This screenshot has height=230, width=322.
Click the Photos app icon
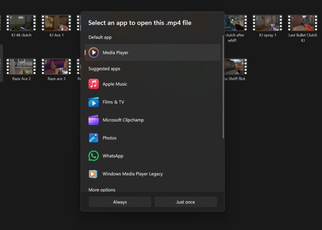click(93, 138)
